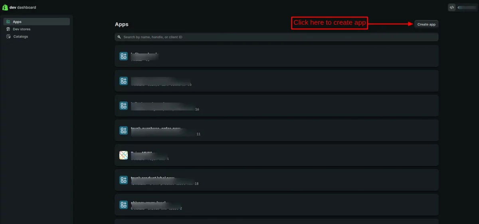Go to Catalogs in the sidebar
The width and height of the screenshot is (479, 224).
21,37
